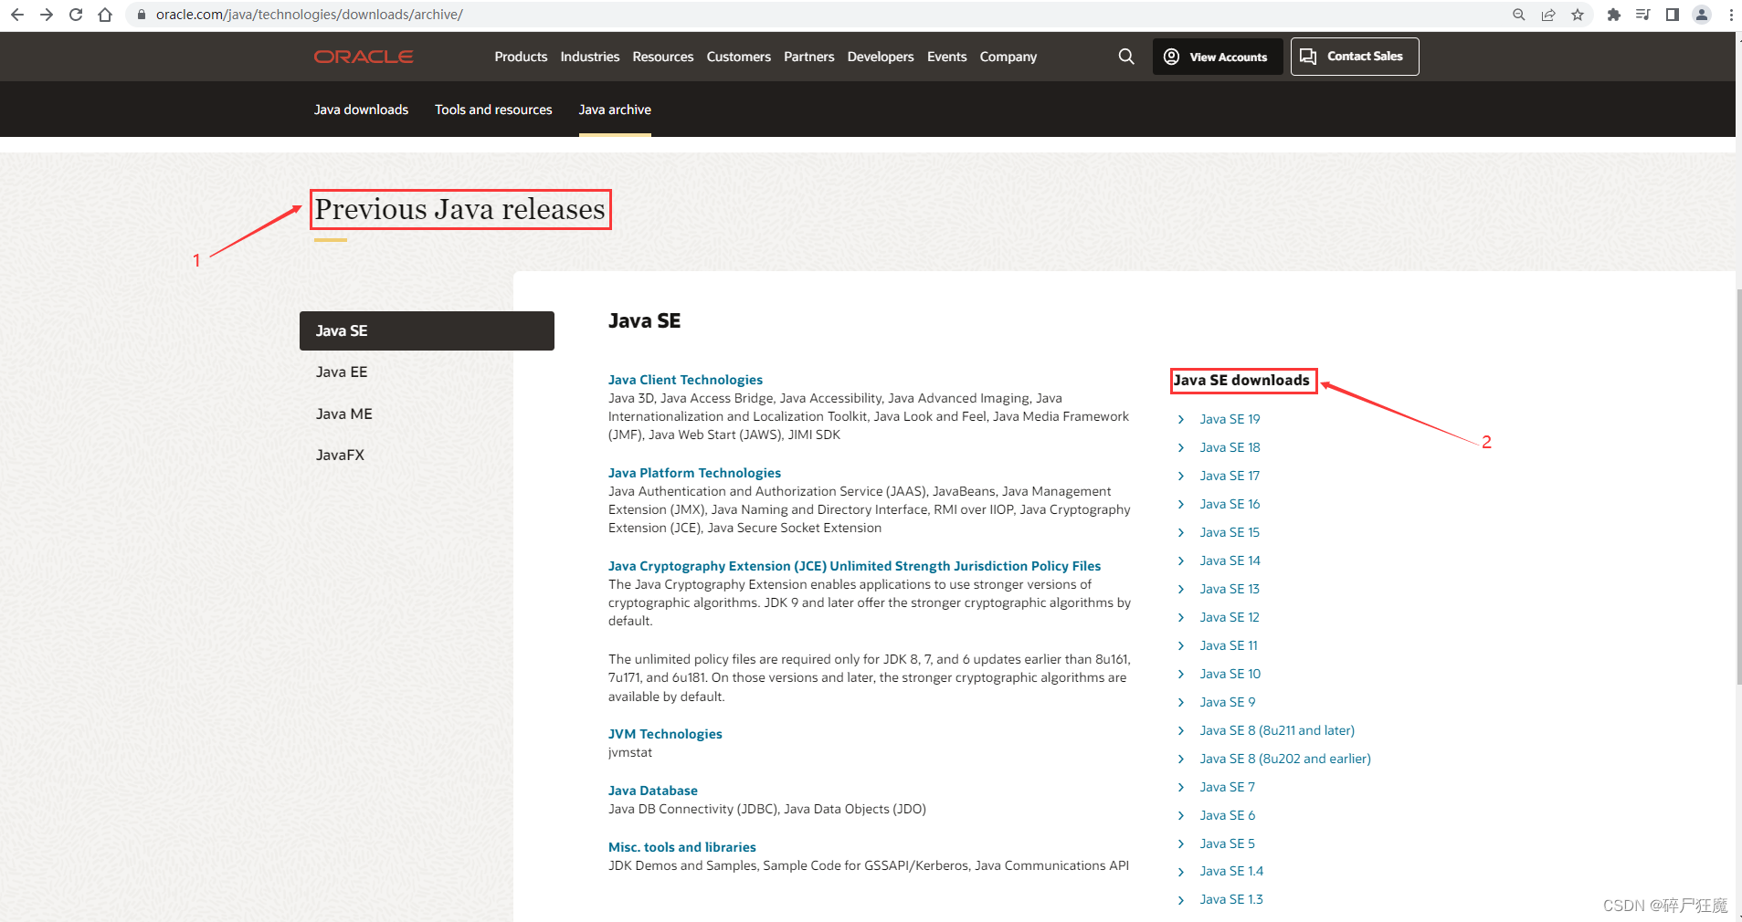
Task: Open the browser home icon
Action: tap(105, 15)
